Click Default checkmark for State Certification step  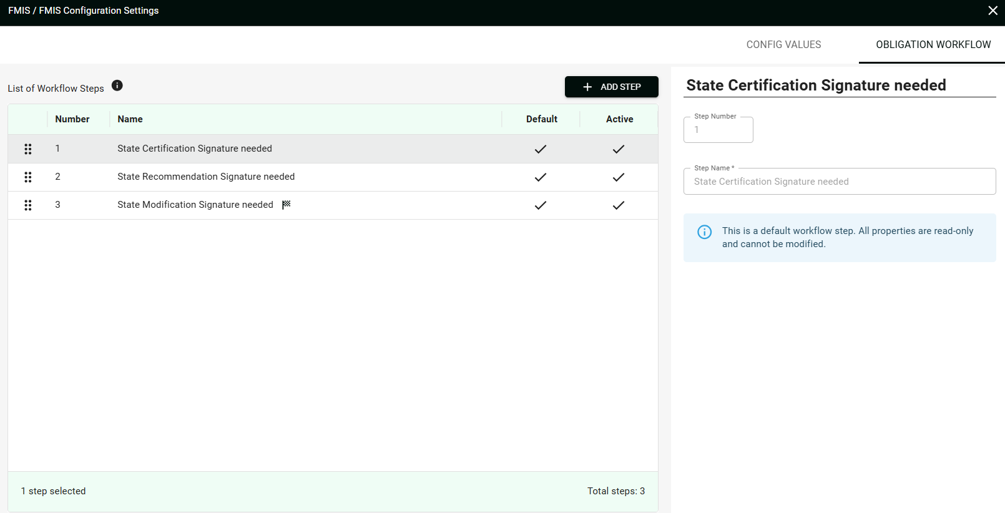coord(541,149)
